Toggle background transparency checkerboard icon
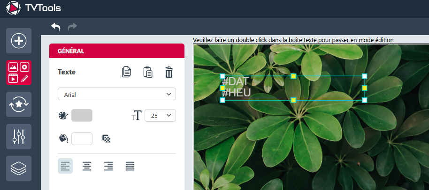 point(106,139)
